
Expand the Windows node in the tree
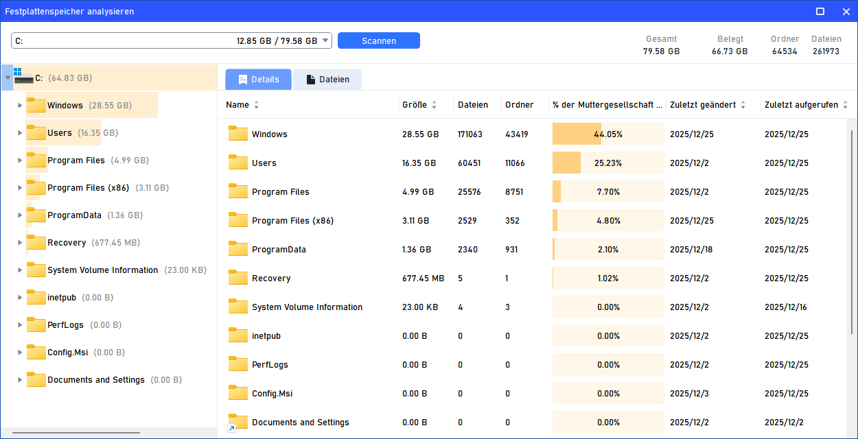(20, 106)
